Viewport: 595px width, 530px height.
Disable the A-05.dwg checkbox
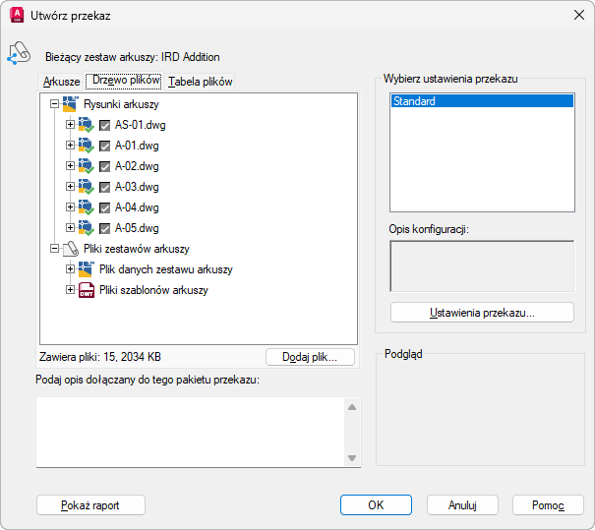[105, 228]
